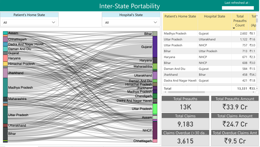This screenshot has height=147, width=260.
Task: Click the Uttarakhand source label on left
Action: click(x=17, y=126)
